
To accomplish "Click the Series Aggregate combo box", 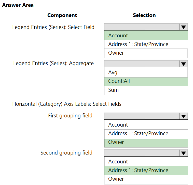I will coord(142,64).
